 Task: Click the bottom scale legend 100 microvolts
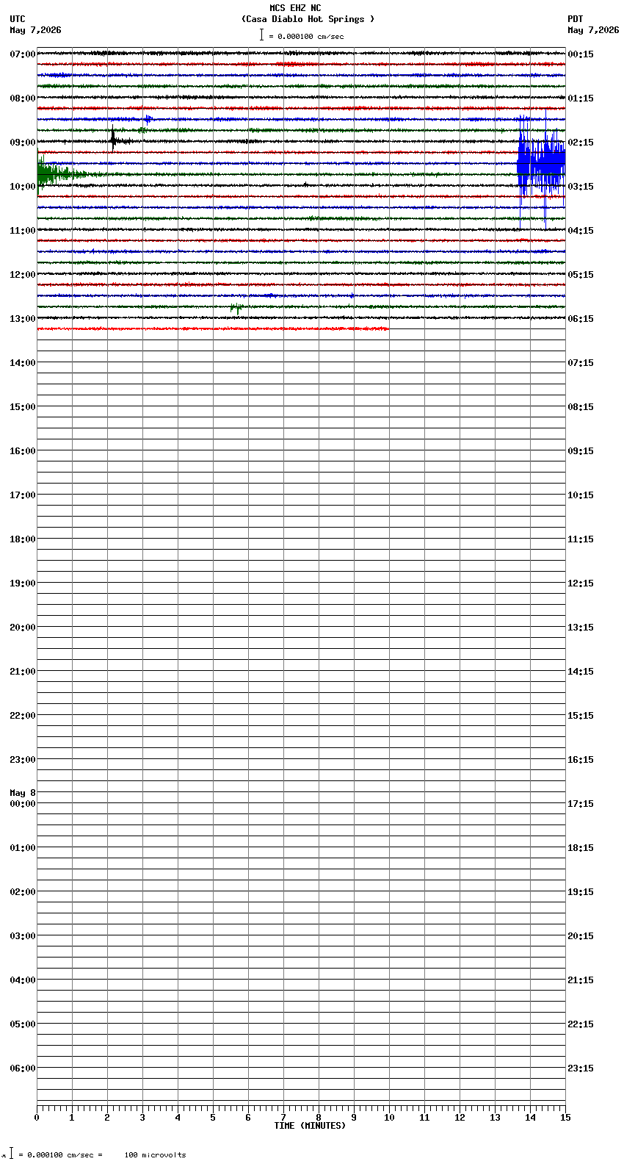155,1155
